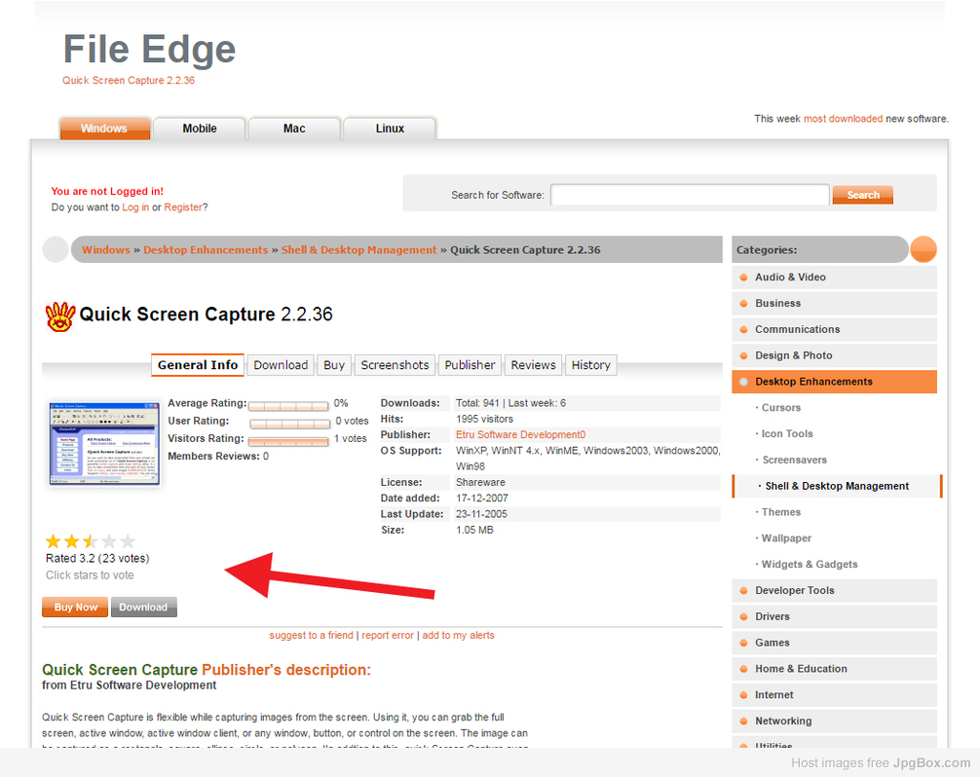The image size is (980, 777).
Task: Open the Widgets & Gadgets subcategory
Action: (x=810, y=565)
